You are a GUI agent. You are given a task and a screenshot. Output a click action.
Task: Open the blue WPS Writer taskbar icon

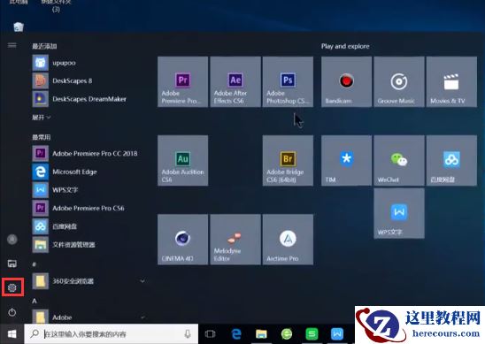coord(337,333)
